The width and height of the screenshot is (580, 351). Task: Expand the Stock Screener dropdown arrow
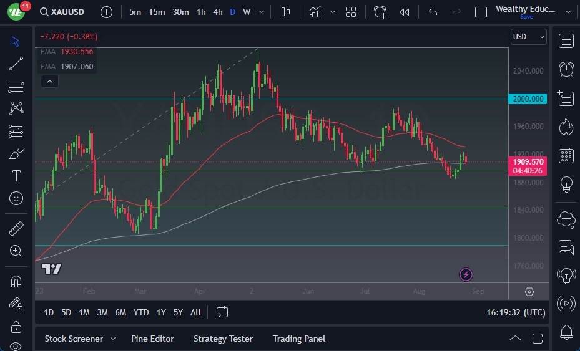pos(113,339)
